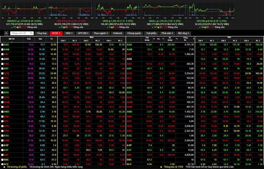The height and width of the screenshot is (169, 264).
Task: Sort by the Tổng KL column header
Action: (185, 39)
